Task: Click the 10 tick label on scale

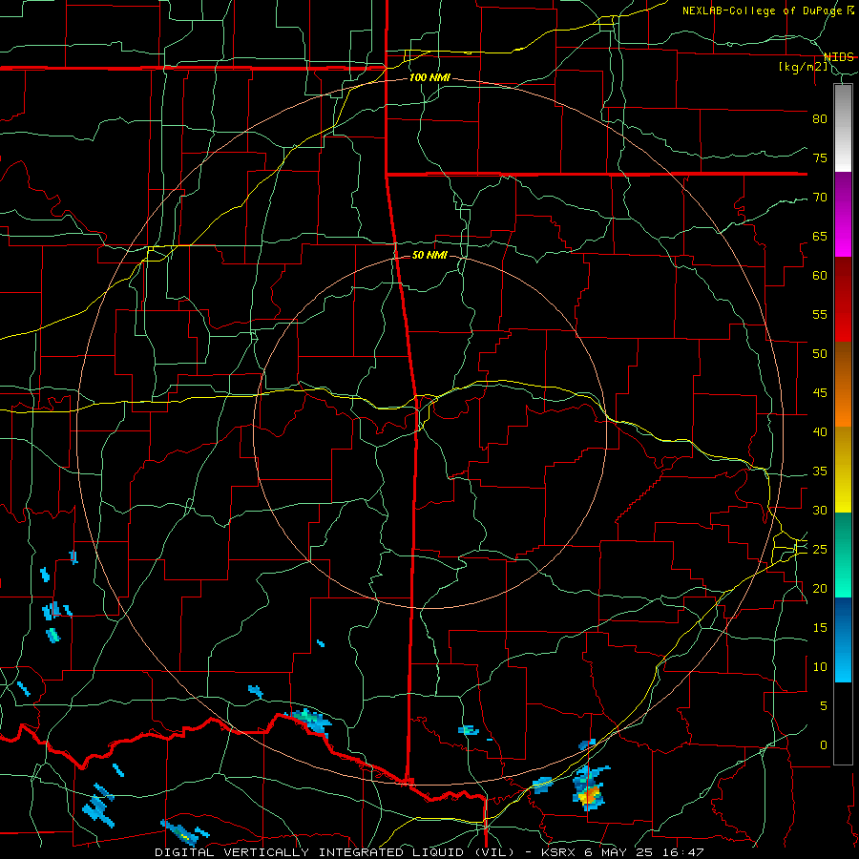Action: [x=820, y=667]
